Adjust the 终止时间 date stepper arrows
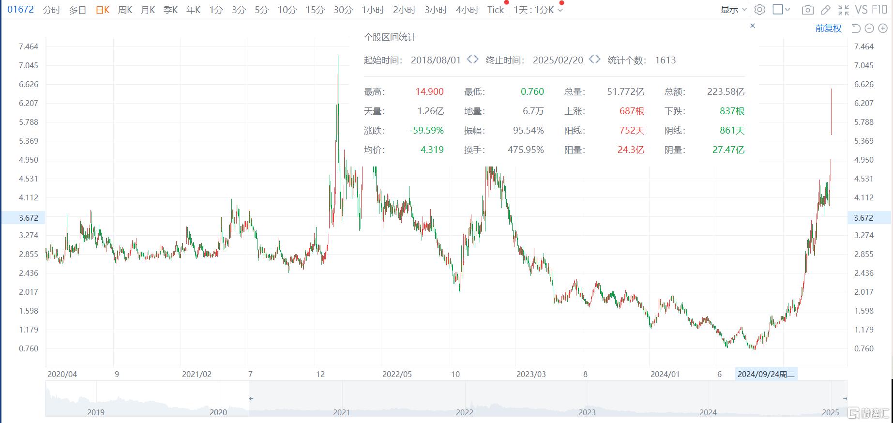Screen dimensions: 893x423 594,60
